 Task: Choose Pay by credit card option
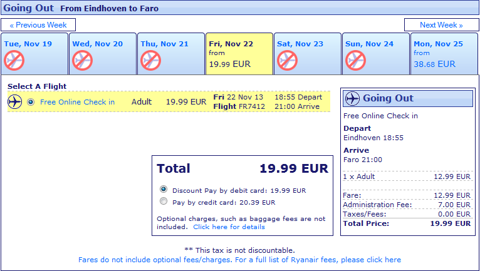(164, 202)
